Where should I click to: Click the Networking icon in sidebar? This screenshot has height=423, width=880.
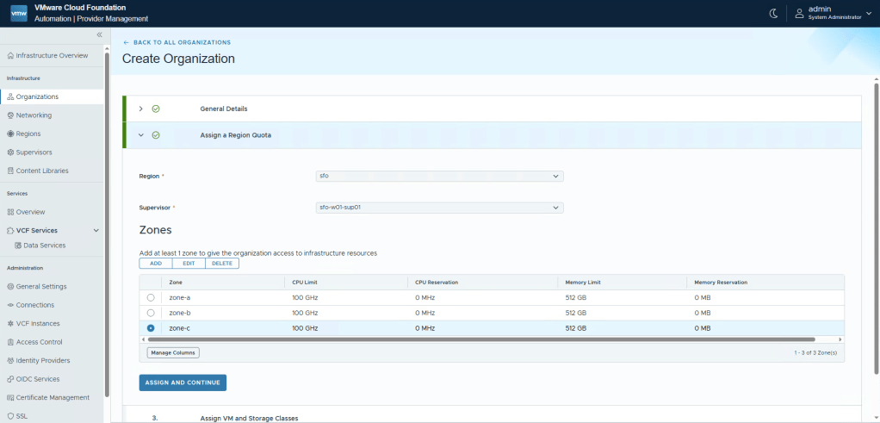(10, 115)
